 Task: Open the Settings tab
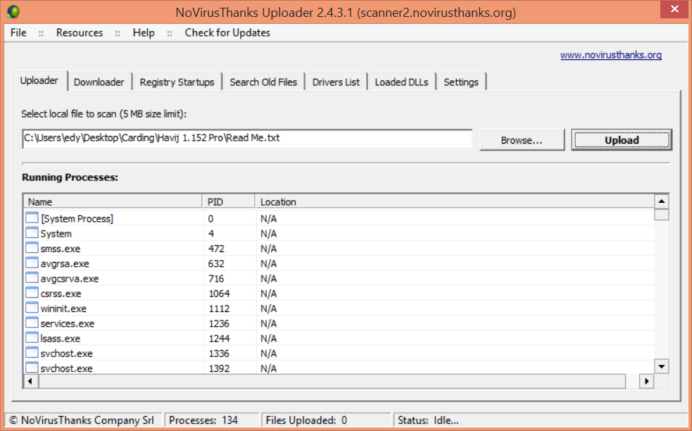pyautogui.click(x=461, y=82)
